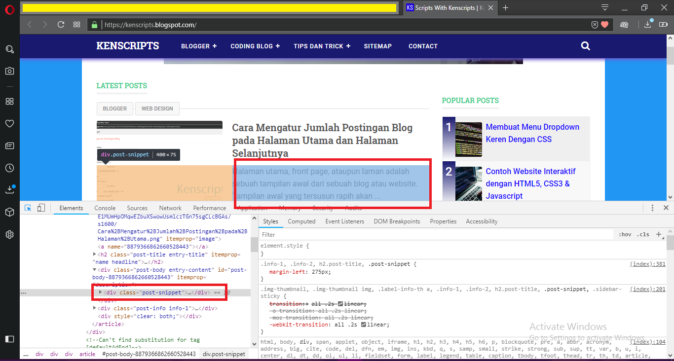Close the Scripts With Kenscripts tab
The image size is (674, 361).
click(491, 7)
